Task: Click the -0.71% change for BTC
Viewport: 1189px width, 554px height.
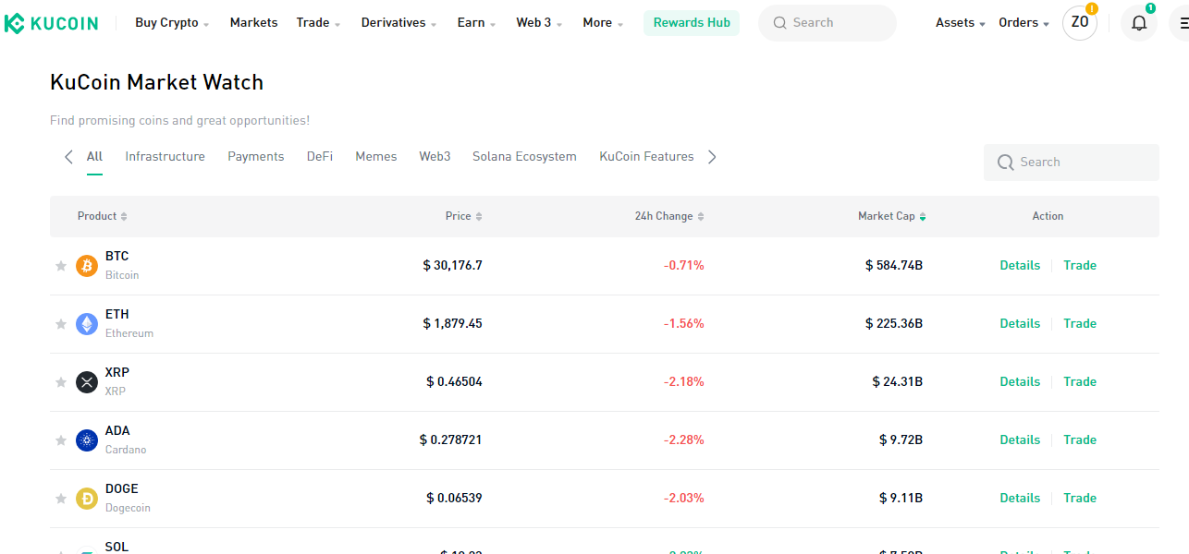Action: click(x=684, y=266)
